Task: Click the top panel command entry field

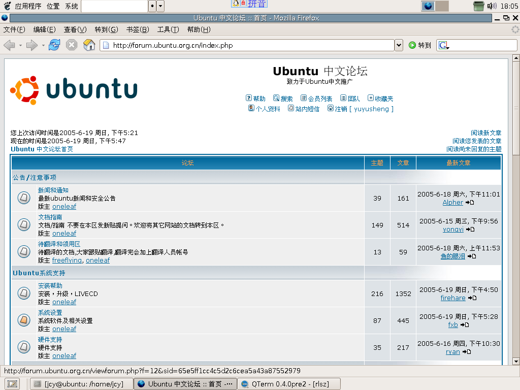Action: click(114, 6)
